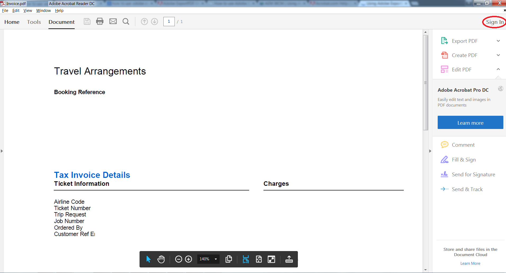The height and width of the screenshot is (273, 506).
Task: Open the Edit menu
Action: [x=16, y=11]
